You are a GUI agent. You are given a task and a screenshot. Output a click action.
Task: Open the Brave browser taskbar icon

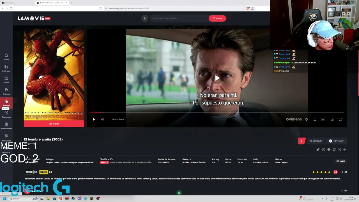tap(61, 199)
